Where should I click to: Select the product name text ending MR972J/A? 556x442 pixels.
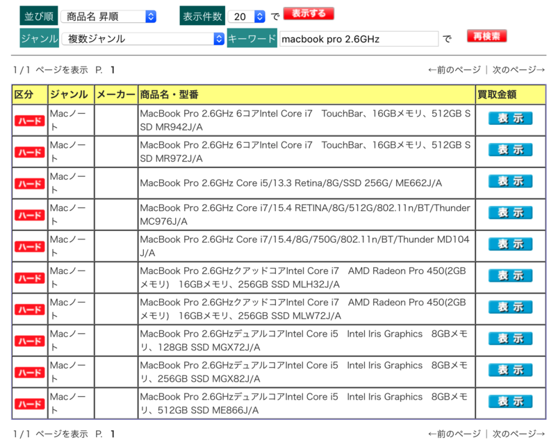coord(305,152)
